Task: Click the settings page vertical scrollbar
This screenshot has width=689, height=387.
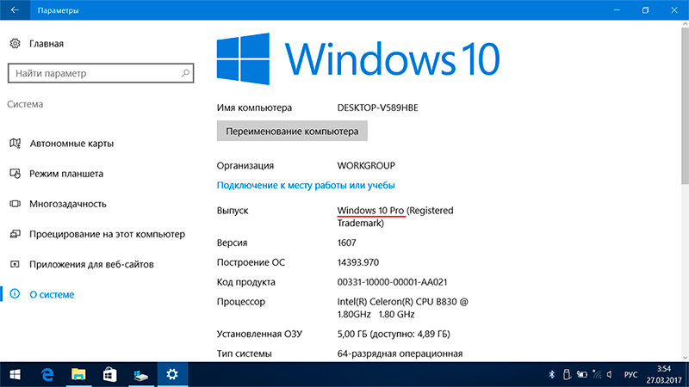Action: click(x=685, y=105)
